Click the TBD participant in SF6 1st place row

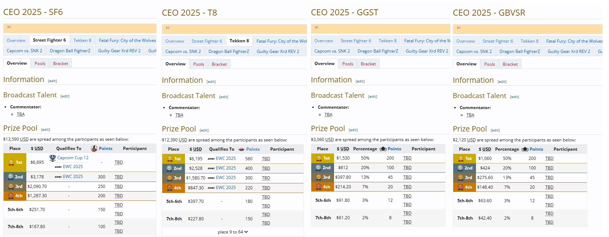click(119, 162)
